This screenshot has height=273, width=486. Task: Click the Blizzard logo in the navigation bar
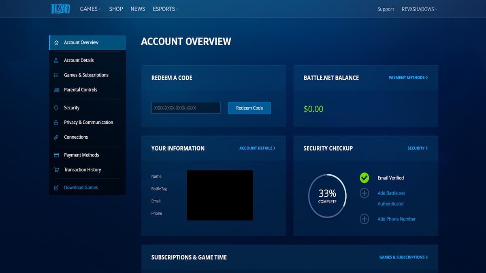click(60, 8)
